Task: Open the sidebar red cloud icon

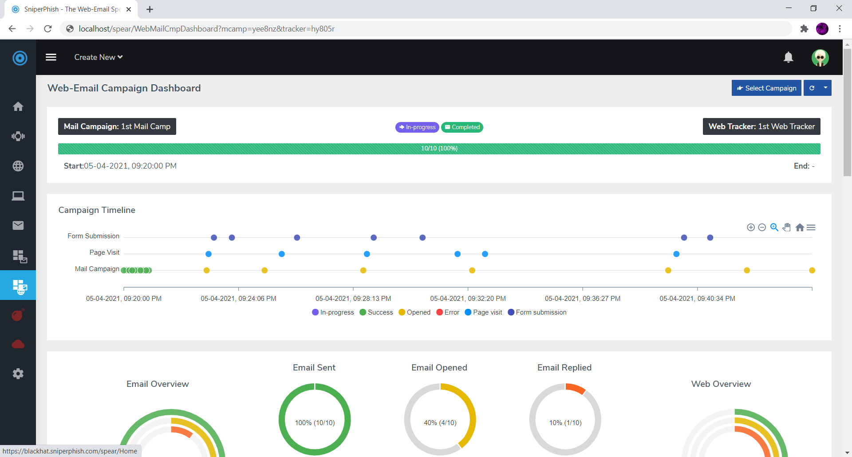Action: coord(18,344)
